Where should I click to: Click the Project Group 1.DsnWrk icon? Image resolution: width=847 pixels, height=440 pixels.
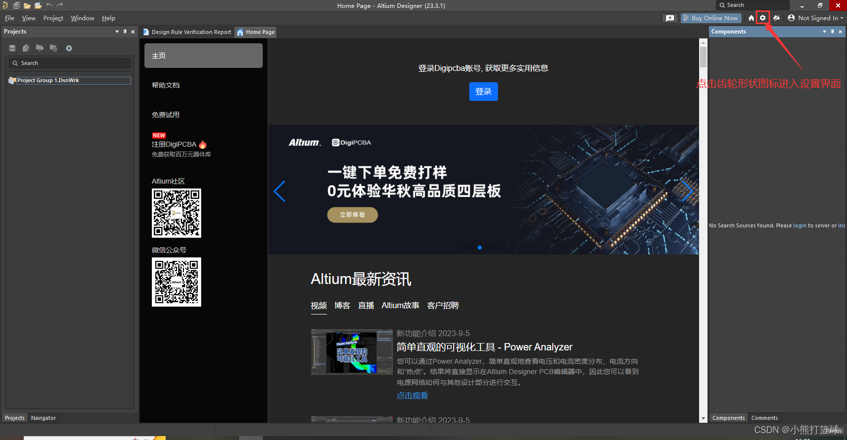click(x=12, y=80)
